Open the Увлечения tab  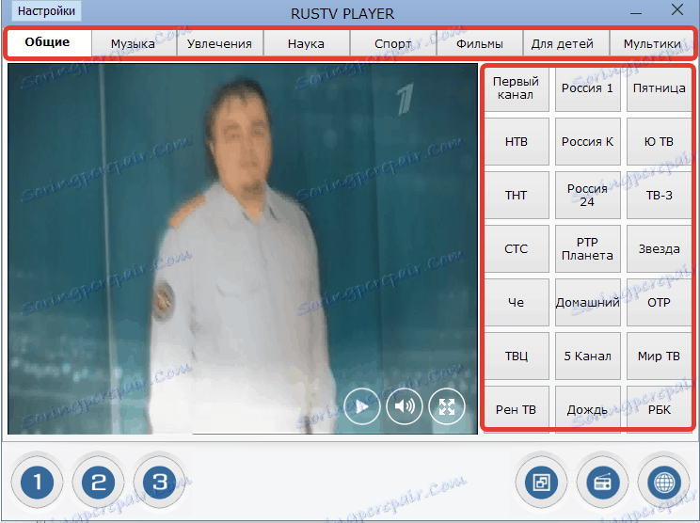(219, 43)
